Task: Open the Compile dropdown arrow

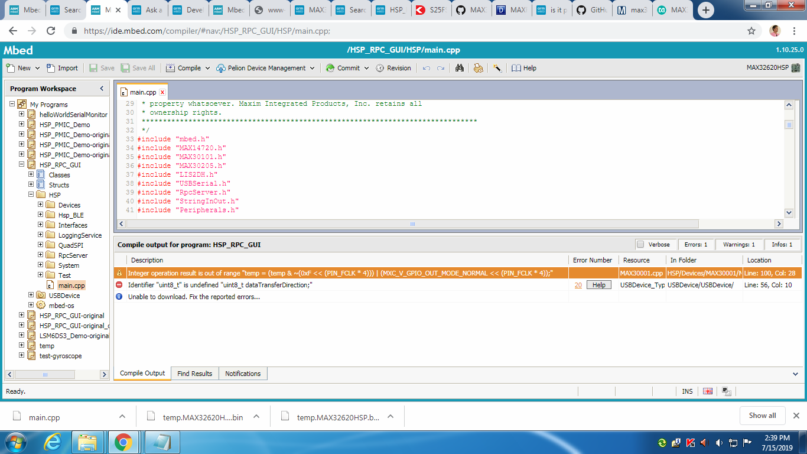Action: [208, 68]
